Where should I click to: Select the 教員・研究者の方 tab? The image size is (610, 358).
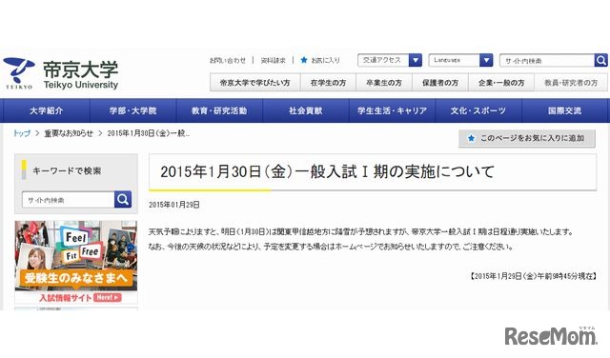[571, 83]
